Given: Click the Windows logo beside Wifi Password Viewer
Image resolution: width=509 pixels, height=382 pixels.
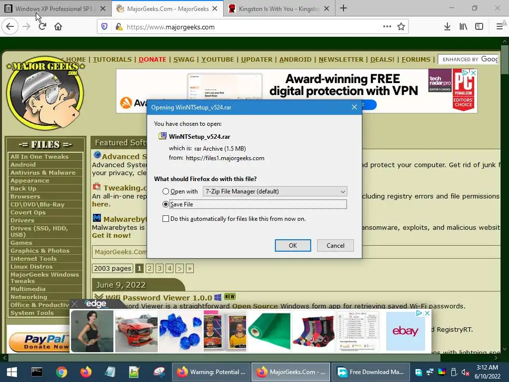Looking at the screenshot, I should tap(218, 297).
